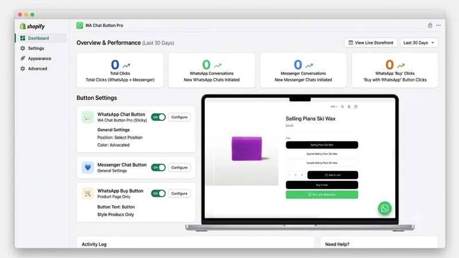Click the Messenger Conversations trend arrow
459x258 pixels.
(x=309, y=65)
